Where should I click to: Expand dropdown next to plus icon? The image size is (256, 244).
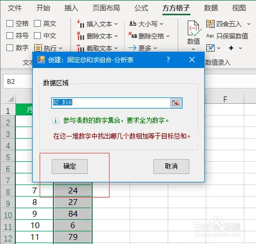(x=240, y=48)
